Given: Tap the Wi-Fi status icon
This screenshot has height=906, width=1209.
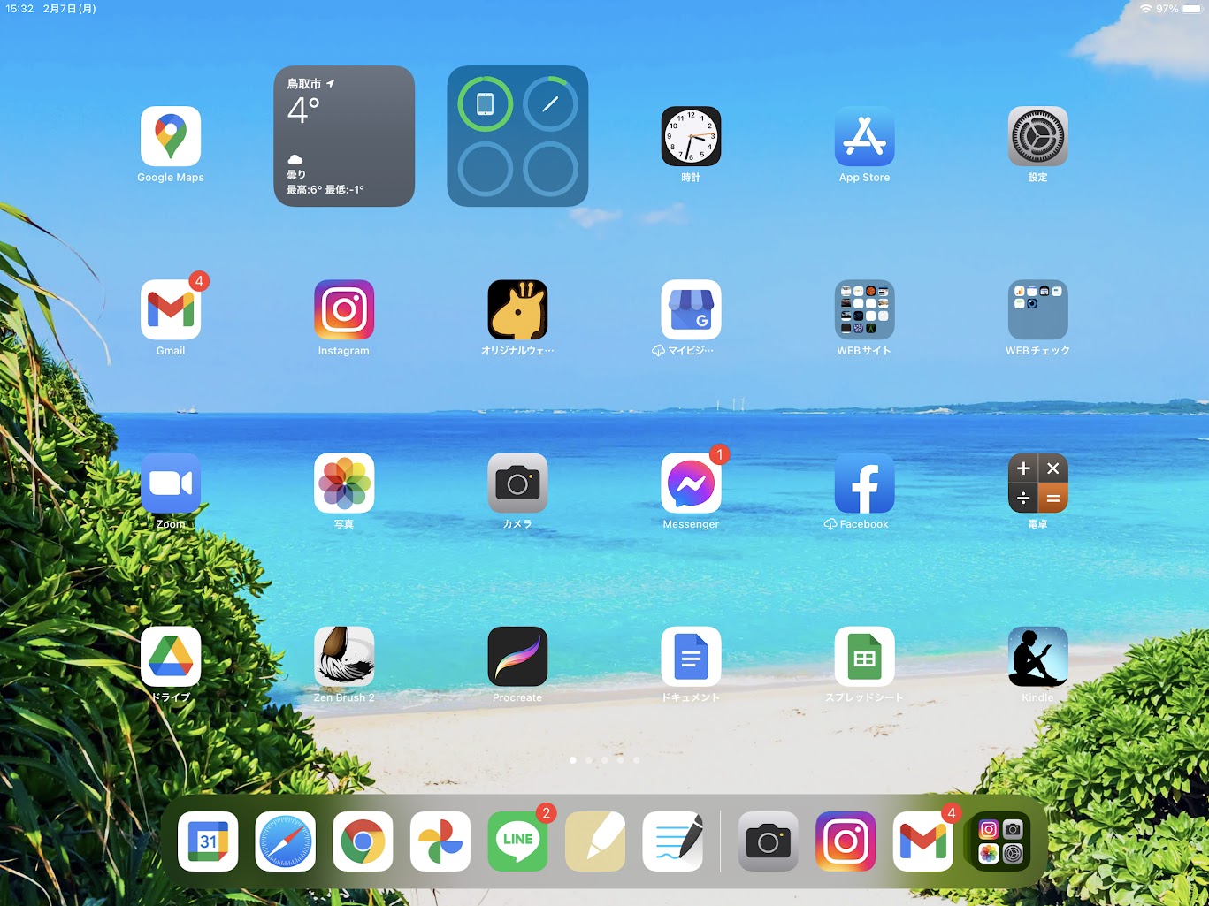Looking at the screenshot, I should (1145, 9).
